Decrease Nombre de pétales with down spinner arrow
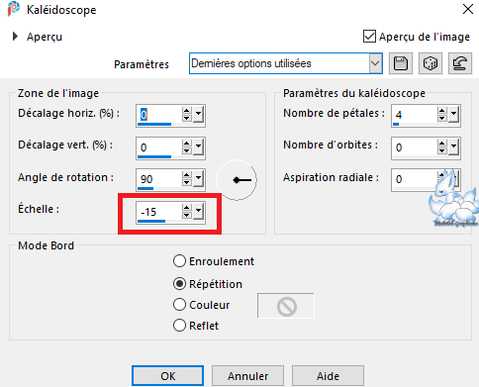The height and width of the screenshot is (387, 479). [441, 118]
